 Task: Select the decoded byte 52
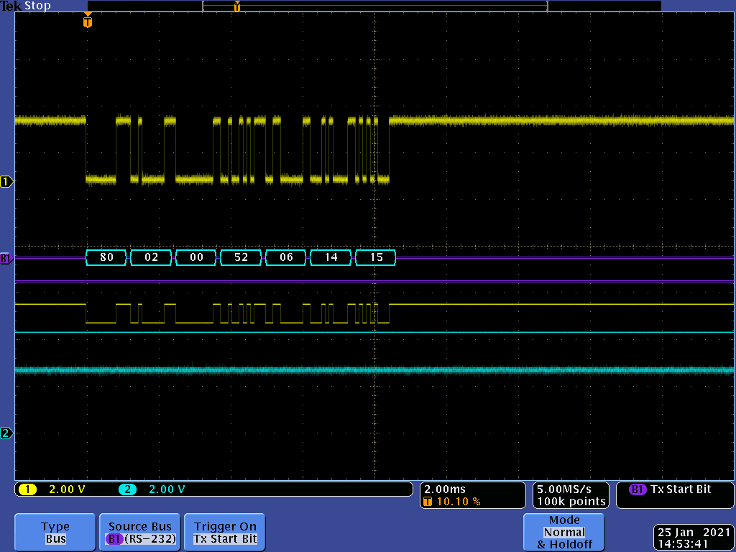(241, 257)
